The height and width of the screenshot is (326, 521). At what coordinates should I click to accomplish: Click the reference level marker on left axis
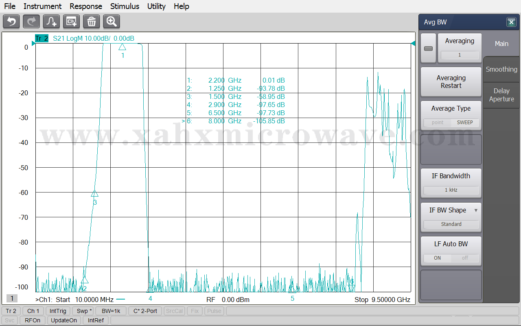[33, 44]
